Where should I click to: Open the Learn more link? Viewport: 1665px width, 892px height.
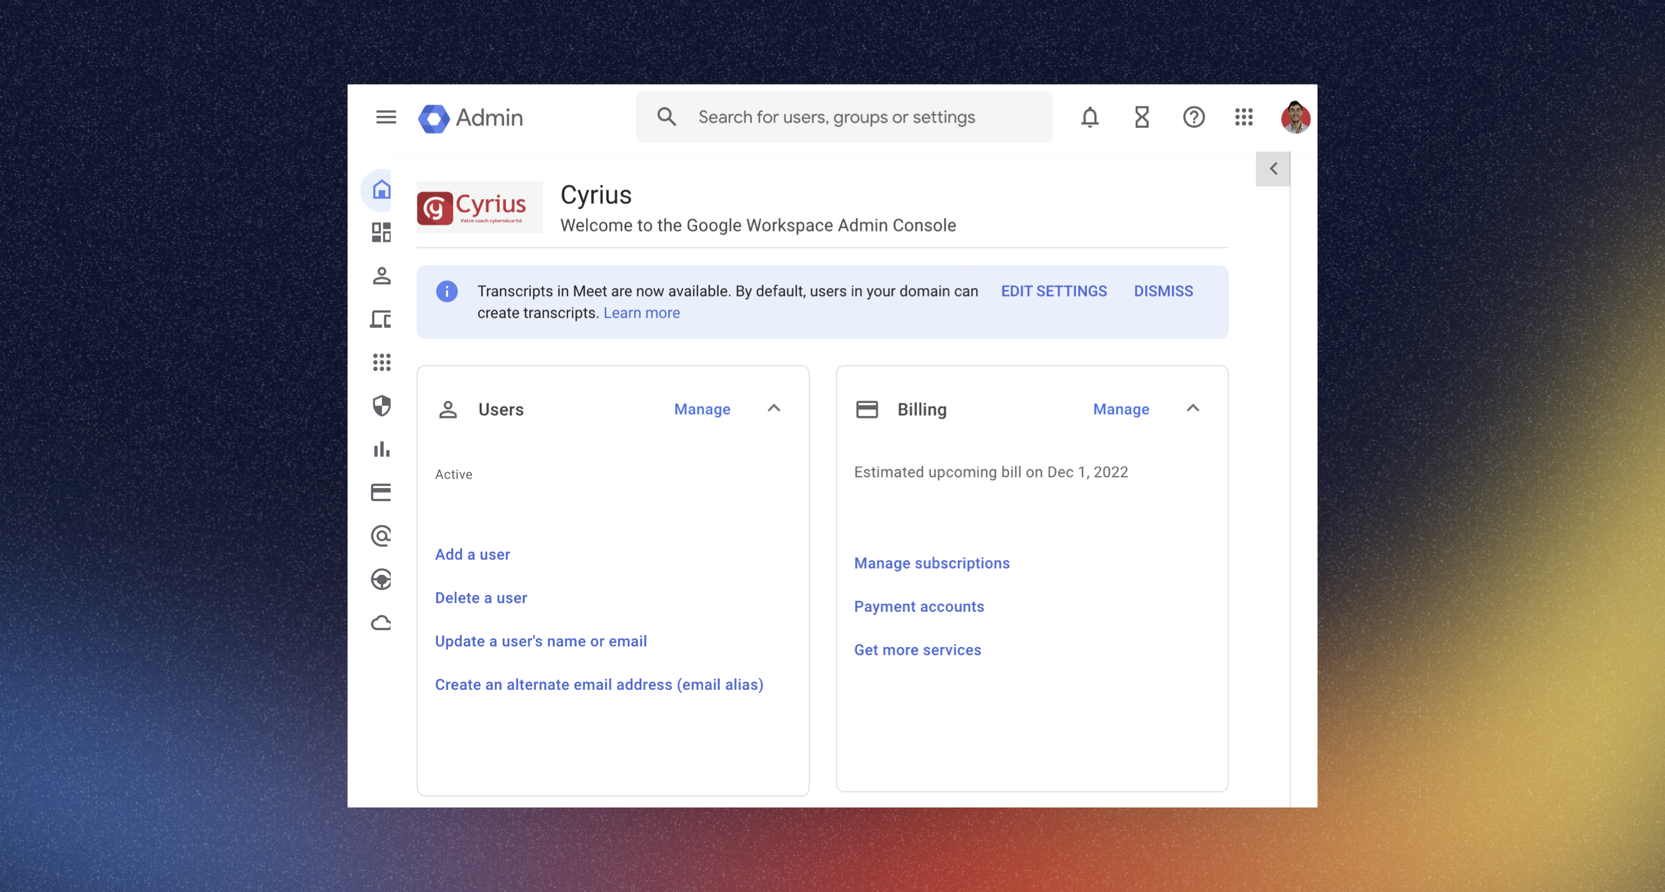(641, 313)
